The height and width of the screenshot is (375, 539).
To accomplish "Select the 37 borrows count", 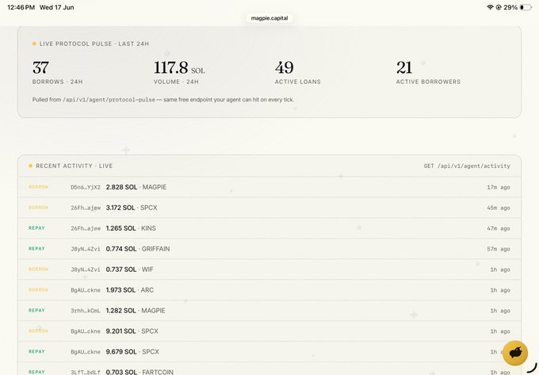I will pos(40,67).
